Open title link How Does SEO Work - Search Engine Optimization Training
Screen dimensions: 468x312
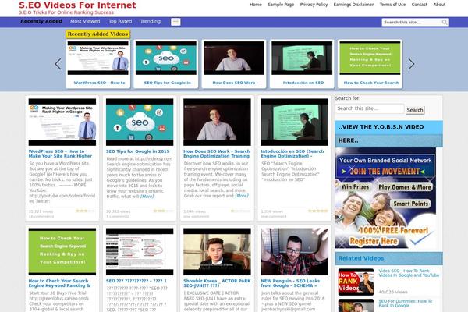click(217, 154)
